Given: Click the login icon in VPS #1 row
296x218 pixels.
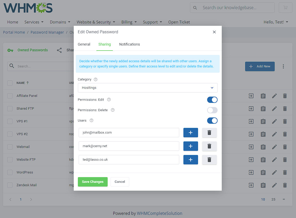Looking at the screenshot, I should point(251,121).
